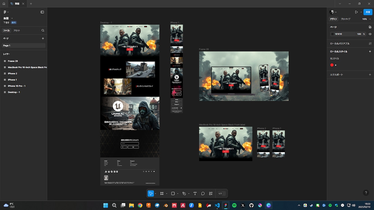
Task: Search layers with the magnifier icon
Action: [43, 31]
